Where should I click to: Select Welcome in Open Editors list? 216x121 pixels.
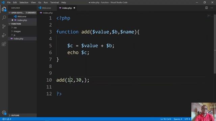point(22,16)
